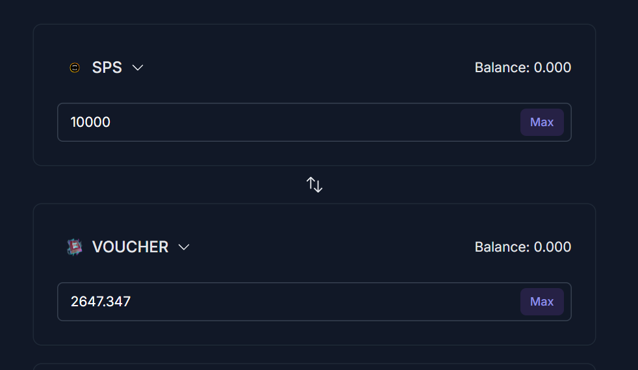Click the SPS Balance: 0.000 text
Viewport: 638px width, 370px height.
pos(522,68)
